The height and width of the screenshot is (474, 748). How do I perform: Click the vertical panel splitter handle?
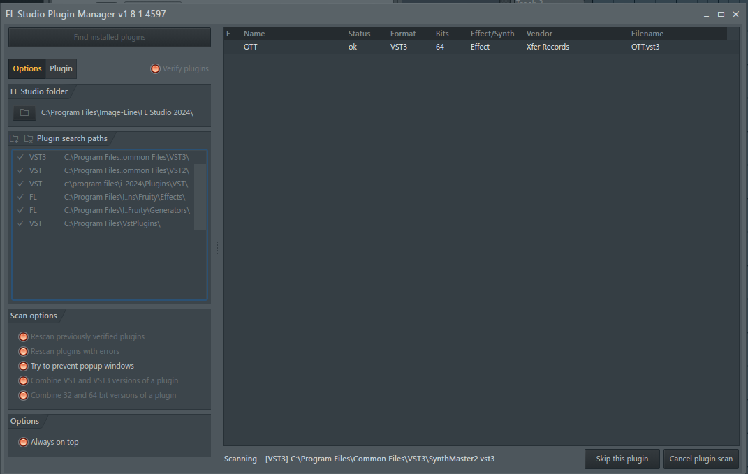coord(217,248)
